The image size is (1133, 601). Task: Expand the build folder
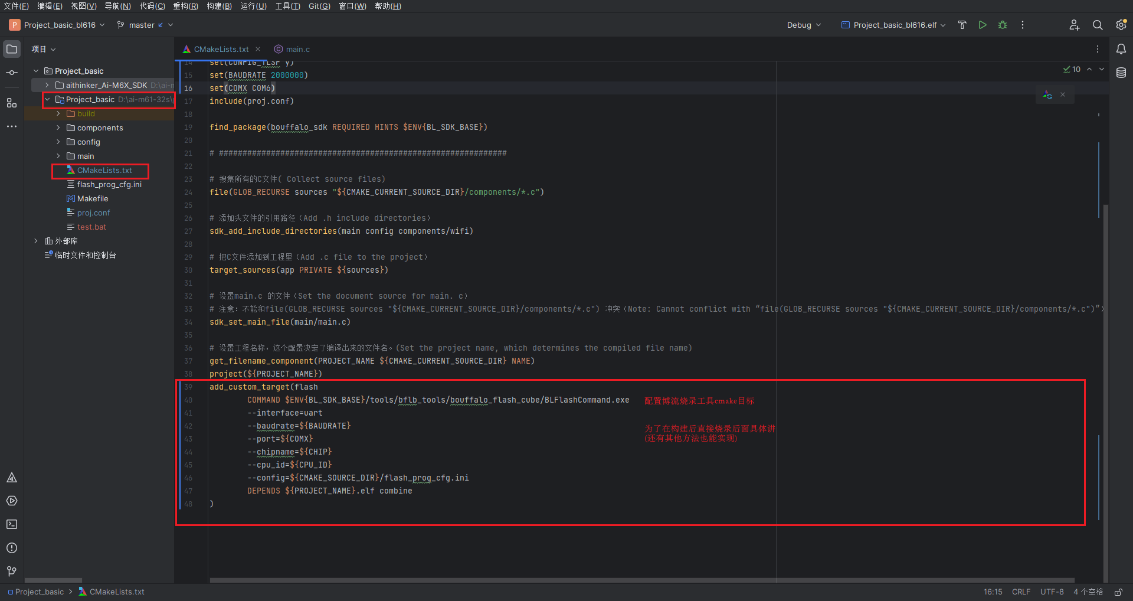click(58, 113)
